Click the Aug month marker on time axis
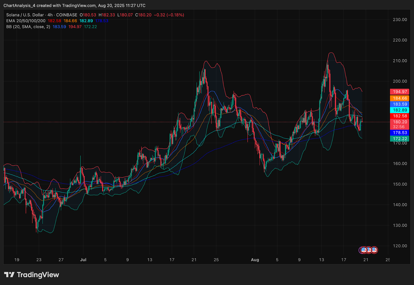 [255, 260]
